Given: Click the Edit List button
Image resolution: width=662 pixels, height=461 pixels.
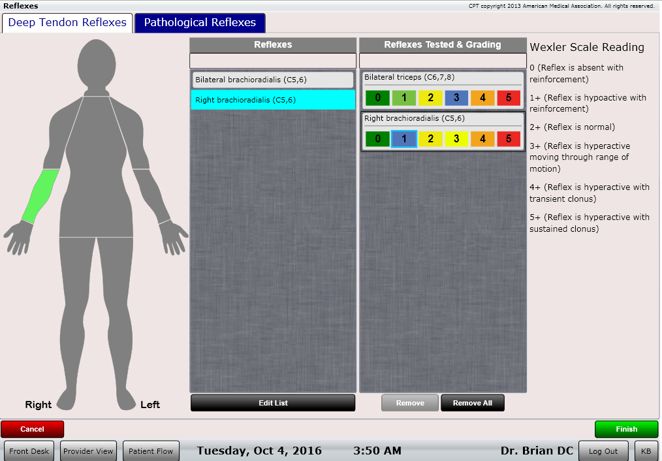Looking at the screenshot, I should (273, 403).
